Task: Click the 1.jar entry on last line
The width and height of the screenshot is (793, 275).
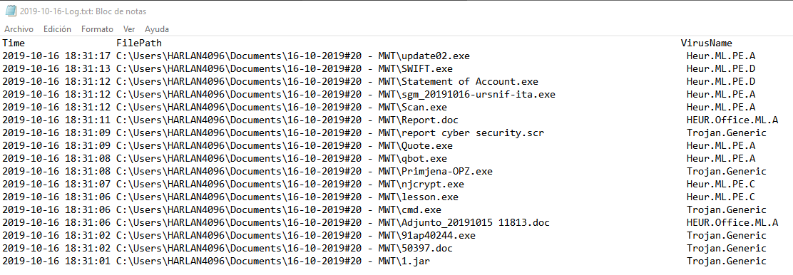Action: [x=415, y=261]
